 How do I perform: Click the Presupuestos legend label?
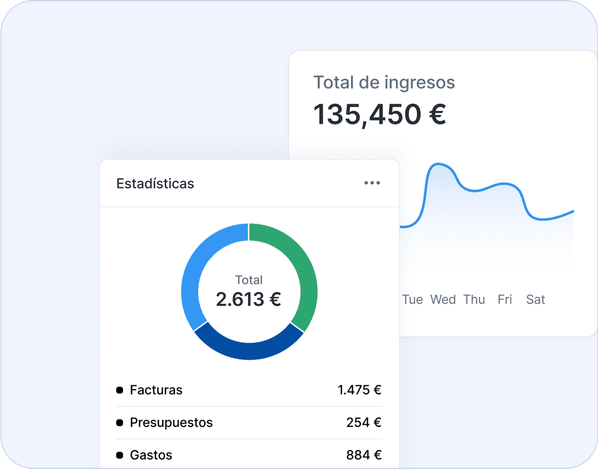pos(171,423)
